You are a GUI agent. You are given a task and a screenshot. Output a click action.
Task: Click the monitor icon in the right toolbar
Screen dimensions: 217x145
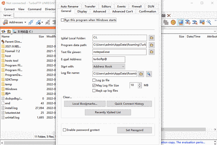[180, 22]
